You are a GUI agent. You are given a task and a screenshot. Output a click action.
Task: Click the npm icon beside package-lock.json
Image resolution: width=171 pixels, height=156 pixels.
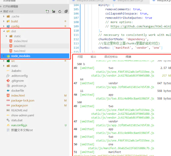pos(8,100)
